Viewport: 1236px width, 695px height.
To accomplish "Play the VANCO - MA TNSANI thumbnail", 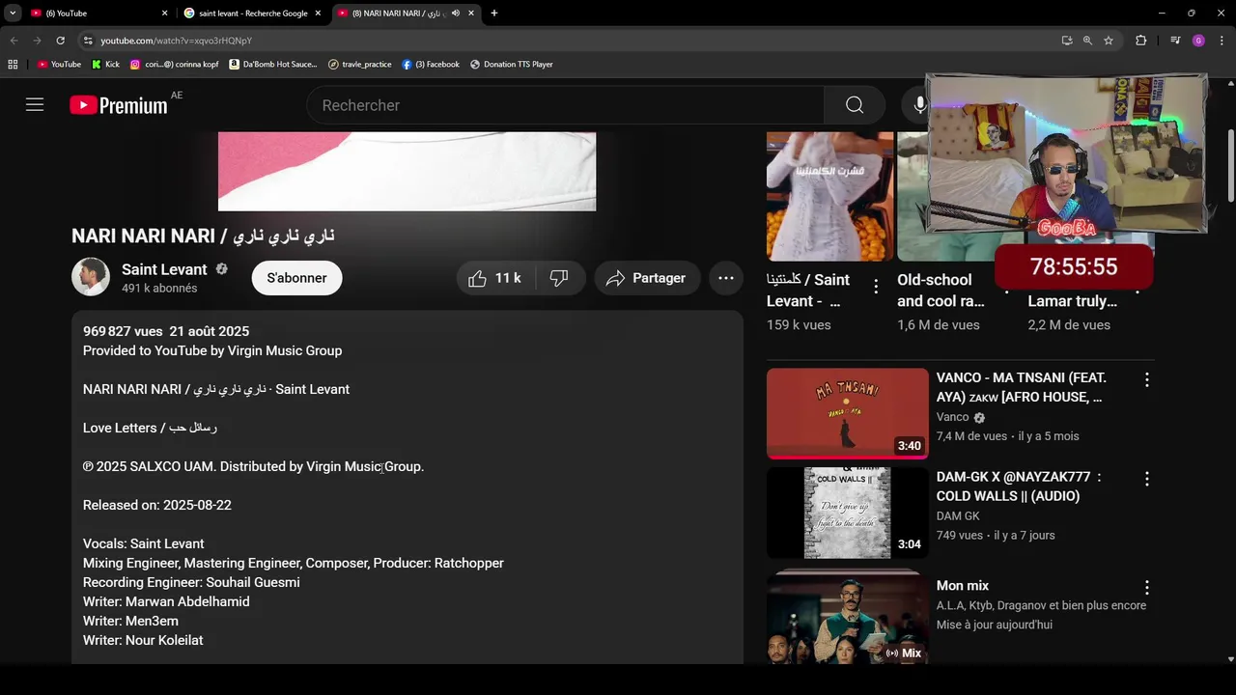I will point(848,413).
